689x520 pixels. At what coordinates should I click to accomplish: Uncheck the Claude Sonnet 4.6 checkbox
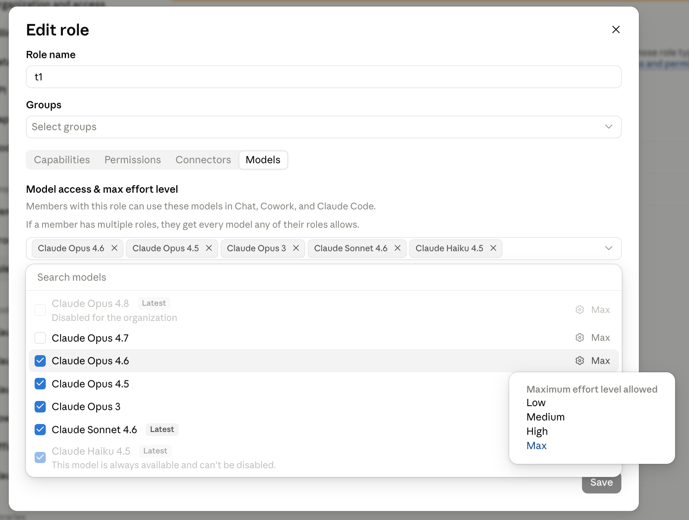pyautogui.click(x=40, y=430)
